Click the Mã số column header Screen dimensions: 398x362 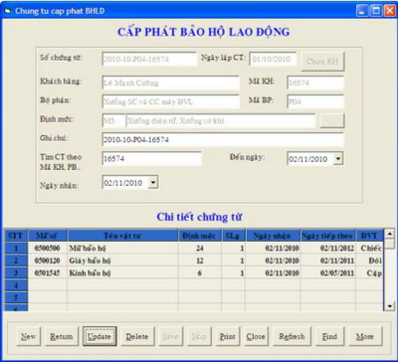tap(48, 236)
